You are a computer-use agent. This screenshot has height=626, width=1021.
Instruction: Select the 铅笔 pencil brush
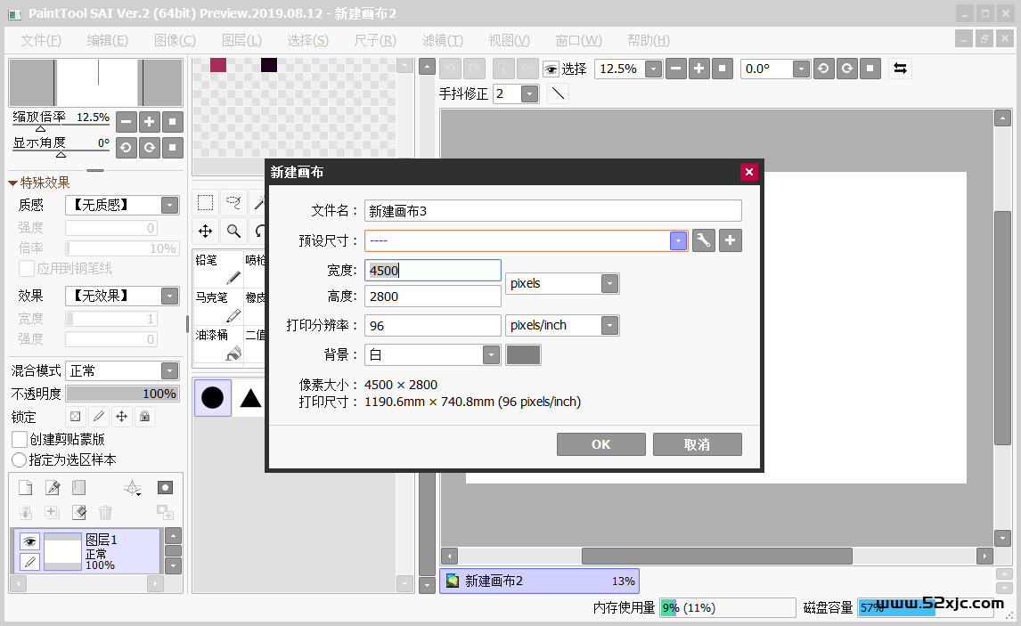point(217,268)
